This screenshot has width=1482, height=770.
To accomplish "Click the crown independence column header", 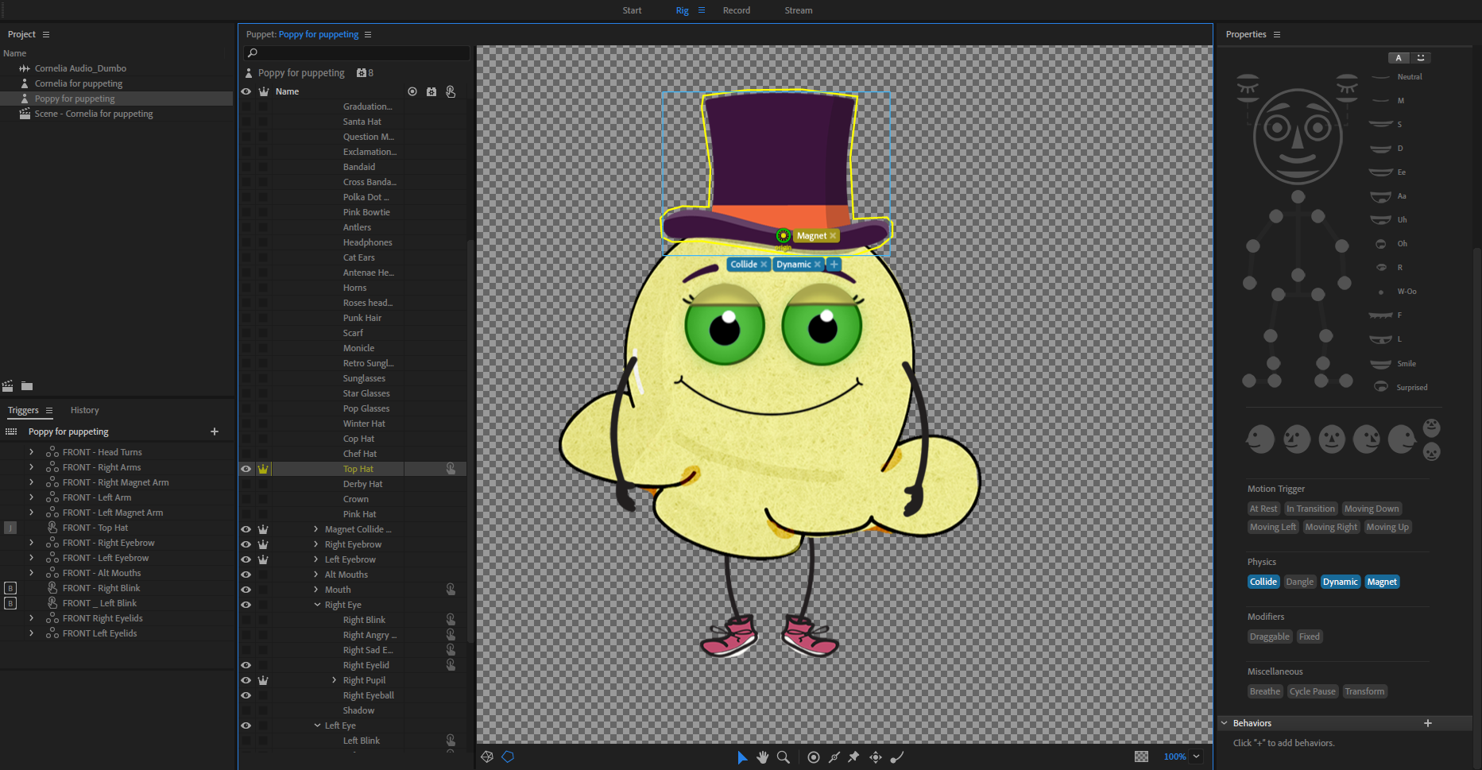I will (264, 91).
